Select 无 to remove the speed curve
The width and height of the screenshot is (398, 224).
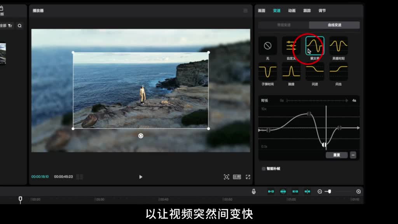(267, 46)
